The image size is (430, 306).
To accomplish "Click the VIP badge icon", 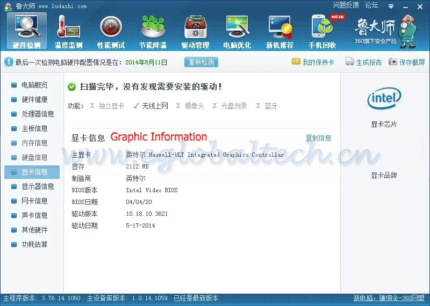I will 296,61.
